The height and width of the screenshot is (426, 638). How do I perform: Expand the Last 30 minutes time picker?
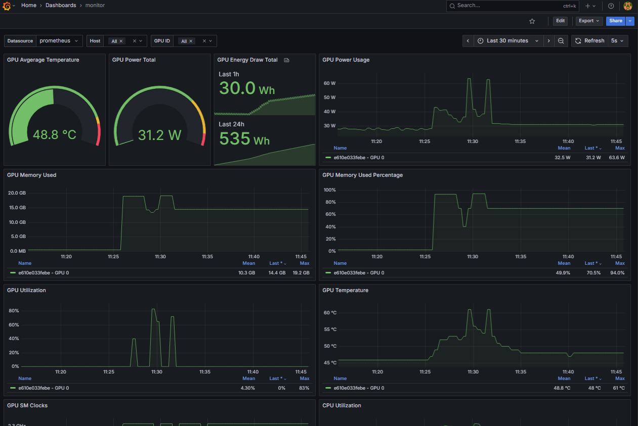[x=507, y=41]
